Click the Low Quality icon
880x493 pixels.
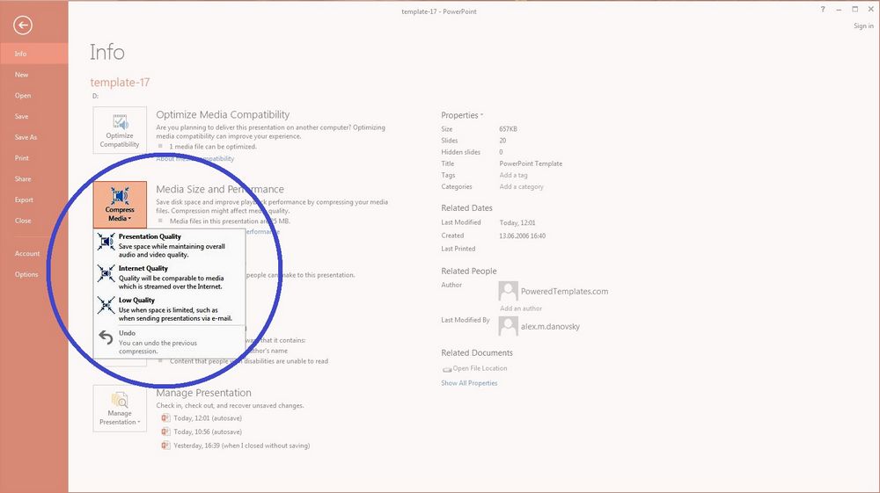[106, 305]
